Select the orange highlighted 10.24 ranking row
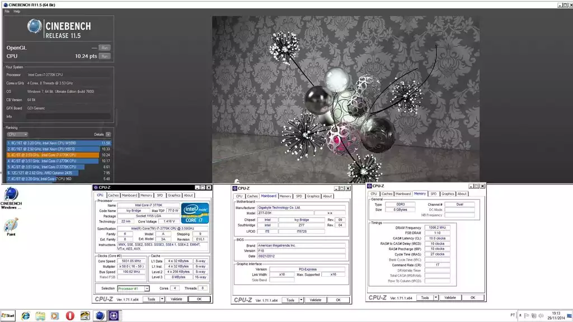This screenshot has height=322, width=573. [59, 155]
